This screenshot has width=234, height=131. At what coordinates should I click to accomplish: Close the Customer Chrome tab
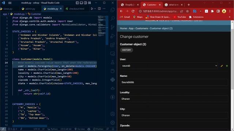[160, 5]
